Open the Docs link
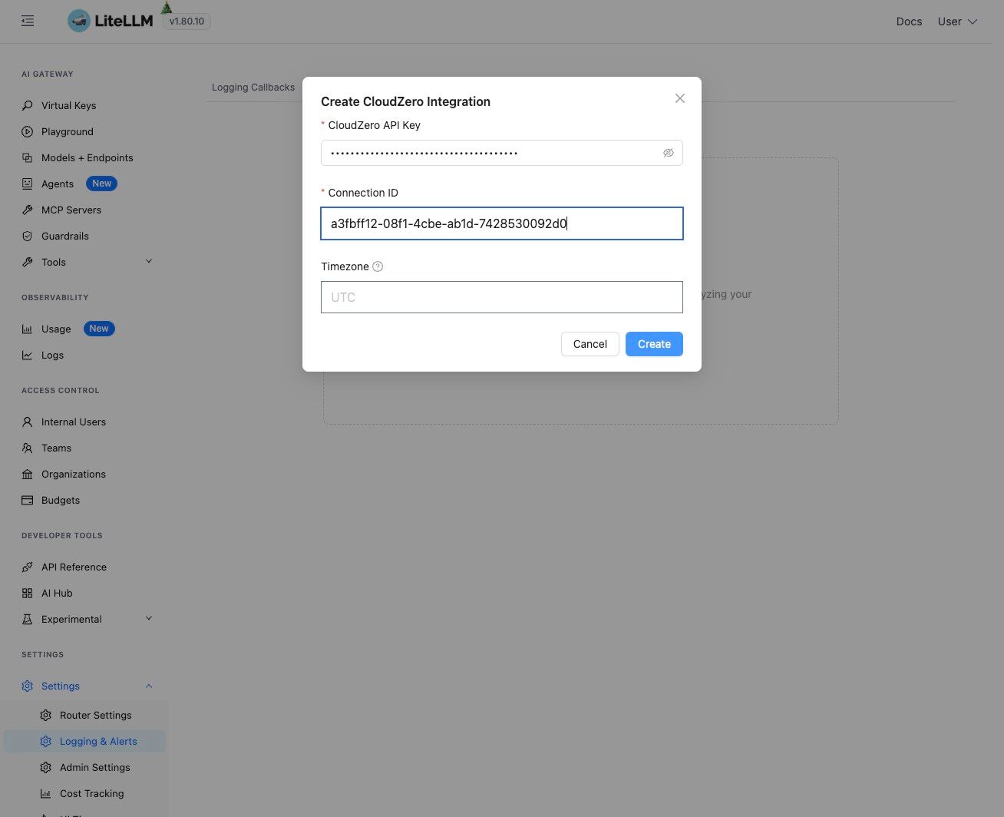The image size is (1004, 817). [909, 21]
